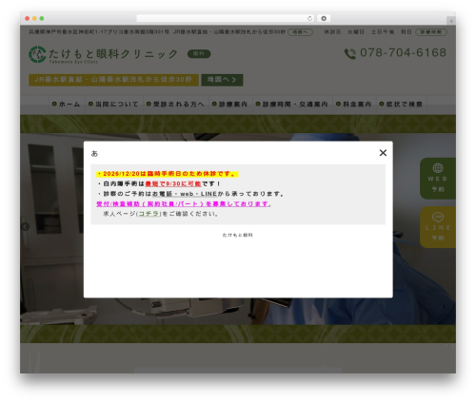Click the 火曜日 text in the top bar

(356, 32)
